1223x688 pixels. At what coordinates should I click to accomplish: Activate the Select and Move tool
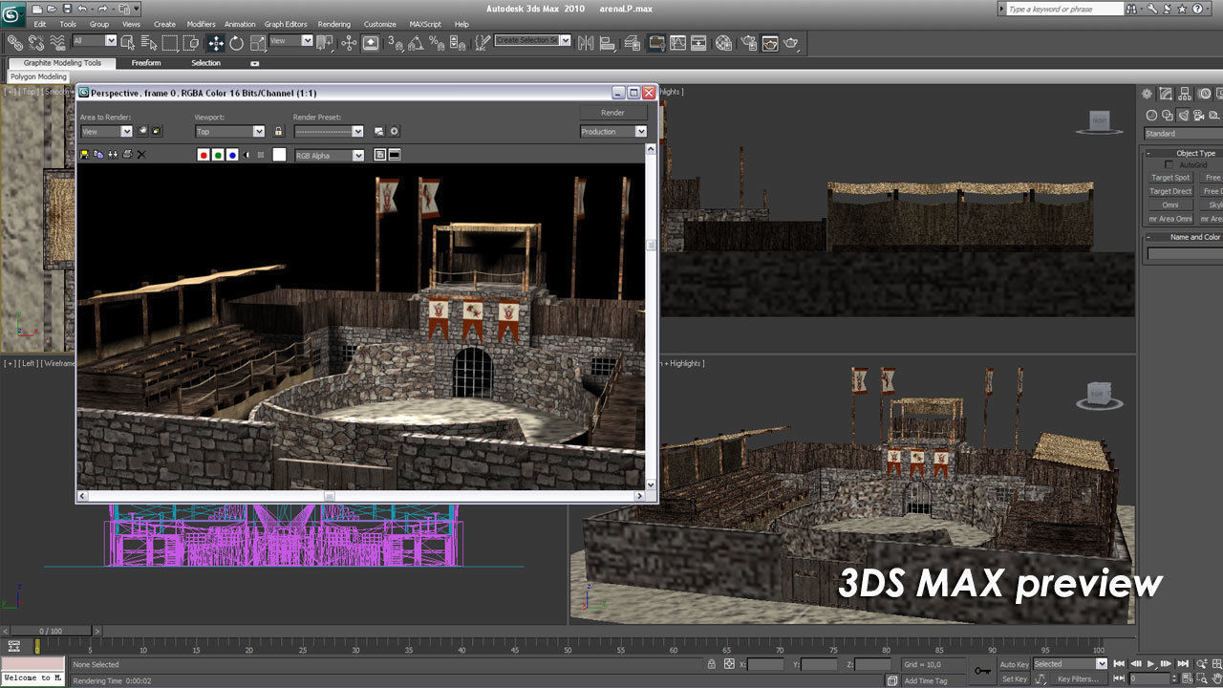coord(216,42)
